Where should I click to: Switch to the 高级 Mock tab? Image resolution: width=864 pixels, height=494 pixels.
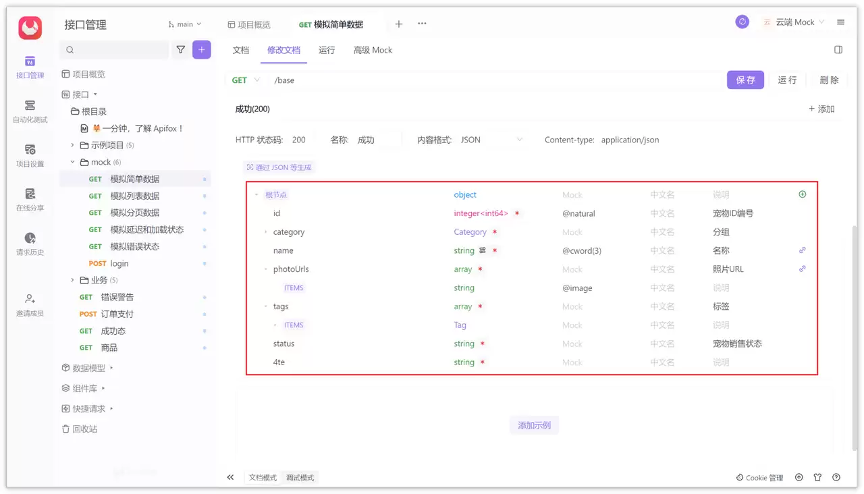373,50
